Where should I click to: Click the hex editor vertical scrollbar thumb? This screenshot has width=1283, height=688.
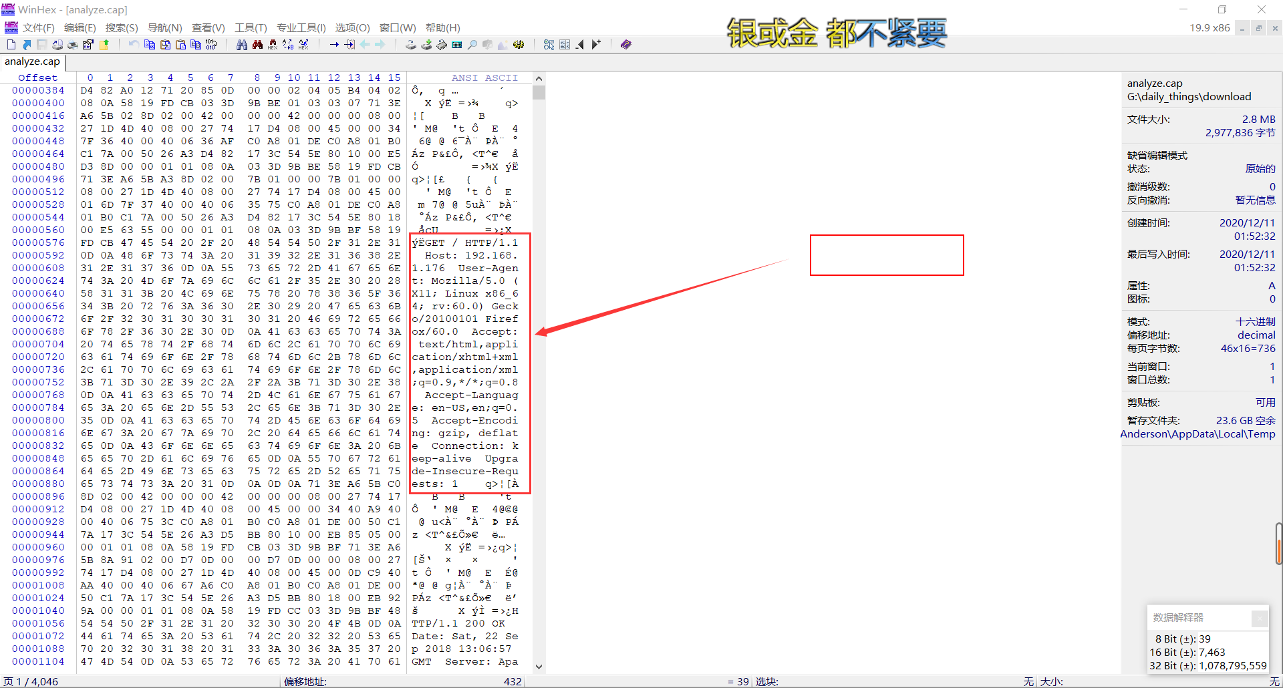[x=539, y=92]
